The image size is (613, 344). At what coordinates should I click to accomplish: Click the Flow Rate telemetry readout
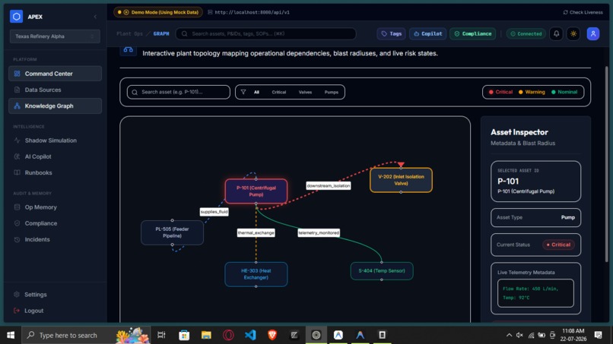coord(535,293)
